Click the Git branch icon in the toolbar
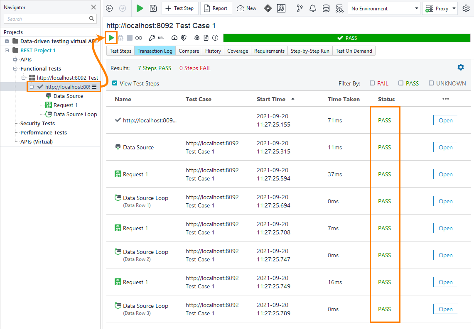 [x=300, y=8]
